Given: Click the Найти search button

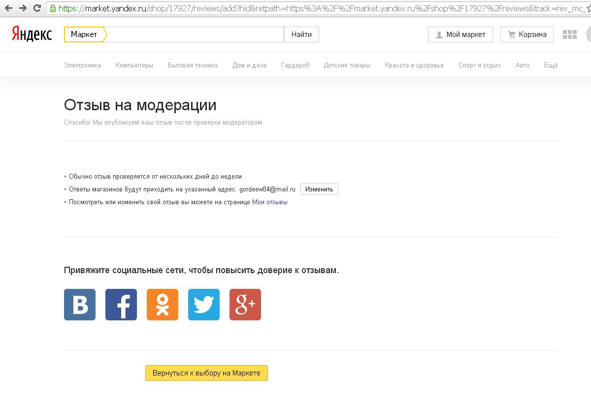Looking at the screenshot, I should (301, 34).
